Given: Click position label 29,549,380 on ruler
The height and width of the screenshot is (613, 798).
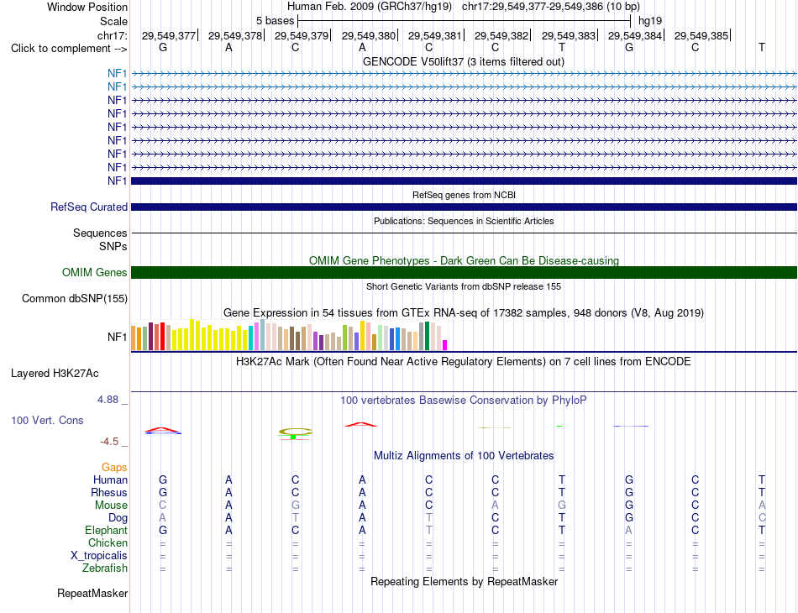Looking at the screenshot, I should 369,35.
